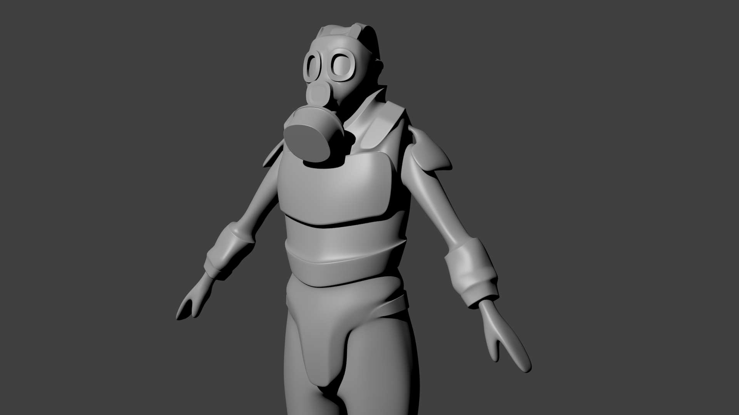Image resolution: width=739 pixels, height=415 pixels.
Task: Click the small mask nose valve
Action: pos(319,94)
